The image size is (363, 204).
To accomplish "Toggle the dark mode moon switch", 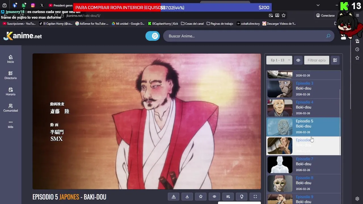I will 153,36.
